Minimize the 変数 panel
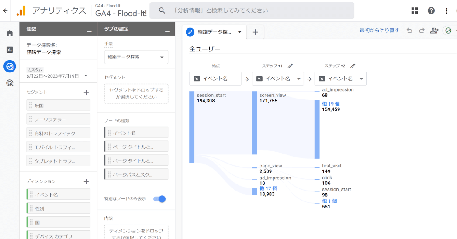The image size is (457, 239). tap(89, 31)
